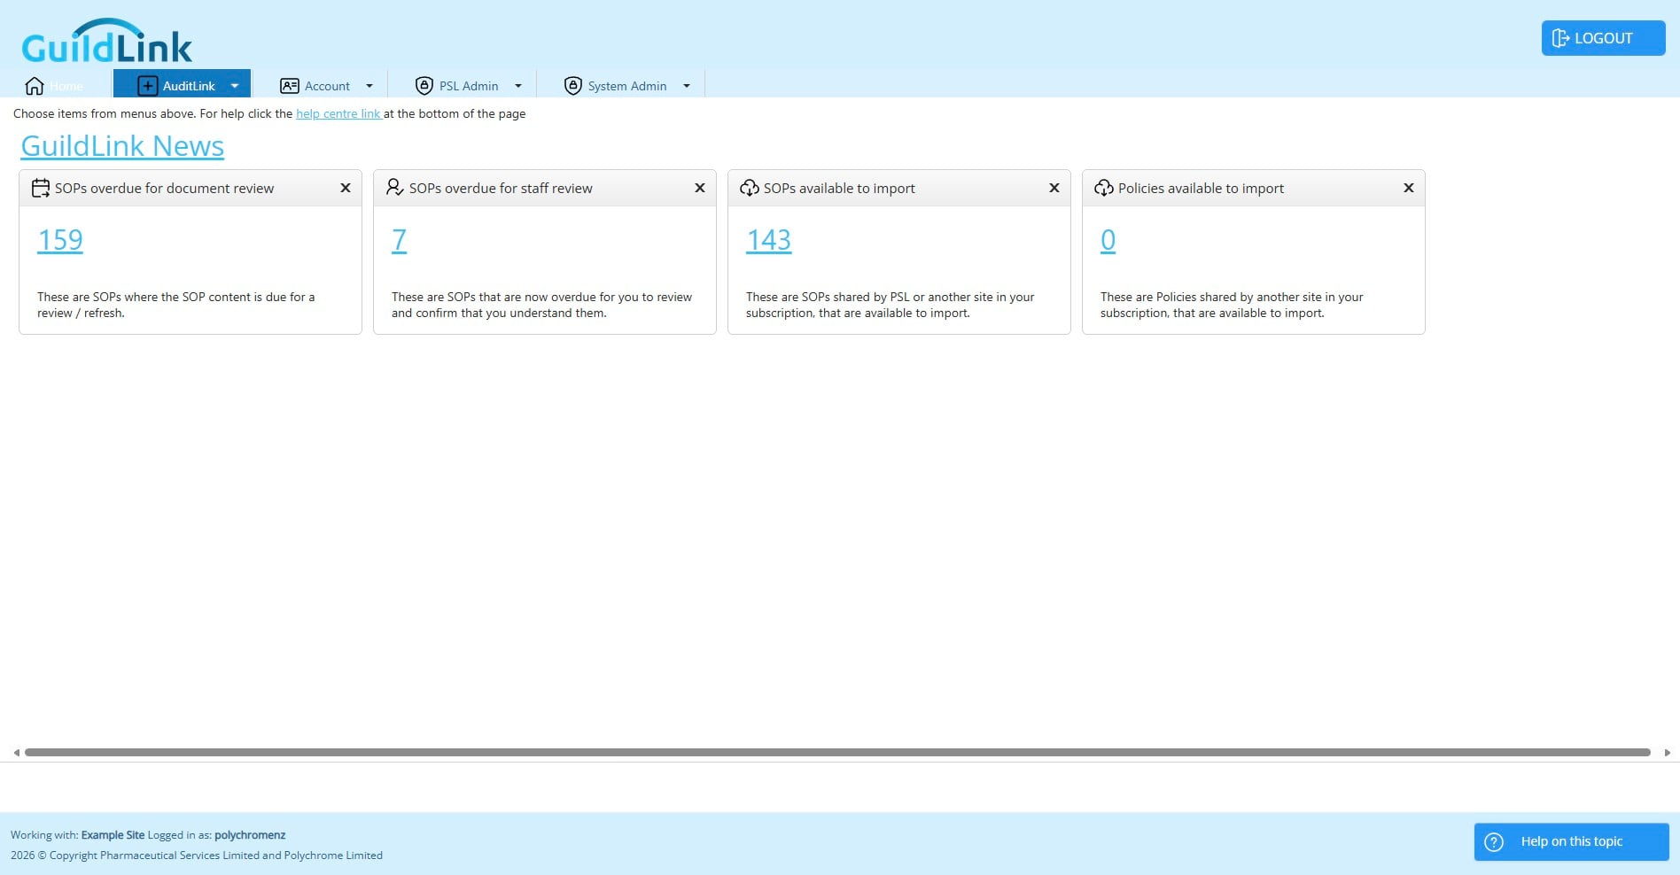
Task: Open the 143 SOPs available link
Action: click(x=769, y=240)
